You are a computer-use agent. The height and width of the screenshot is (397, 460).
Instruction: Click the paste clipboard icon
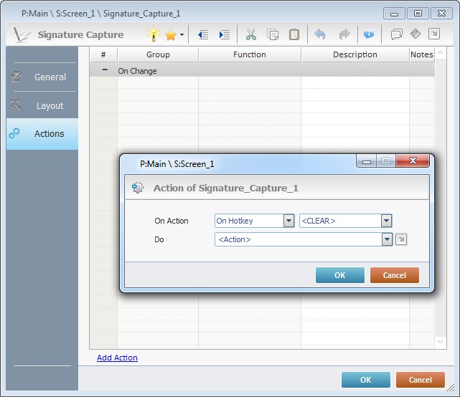(x=294, y=34)
